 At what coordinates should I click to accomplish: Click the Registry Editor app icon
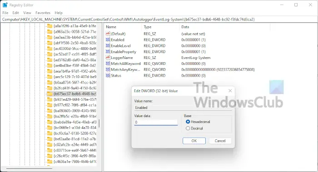[5, 5]
